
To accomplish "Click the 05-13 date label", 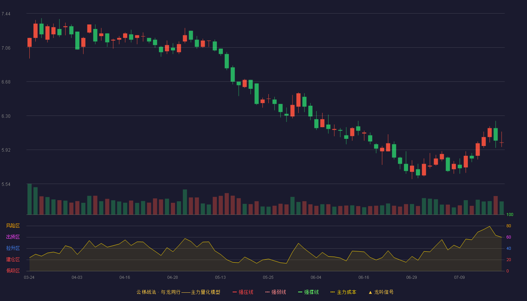I will pyautogui.click(x=221, y=277).
